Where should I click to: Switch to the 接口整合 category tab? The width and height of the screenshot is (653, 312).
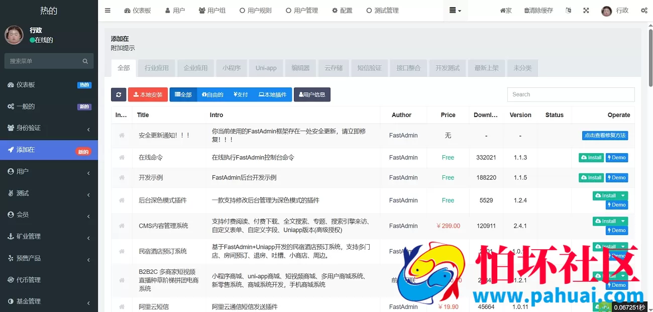coord(408,68)
